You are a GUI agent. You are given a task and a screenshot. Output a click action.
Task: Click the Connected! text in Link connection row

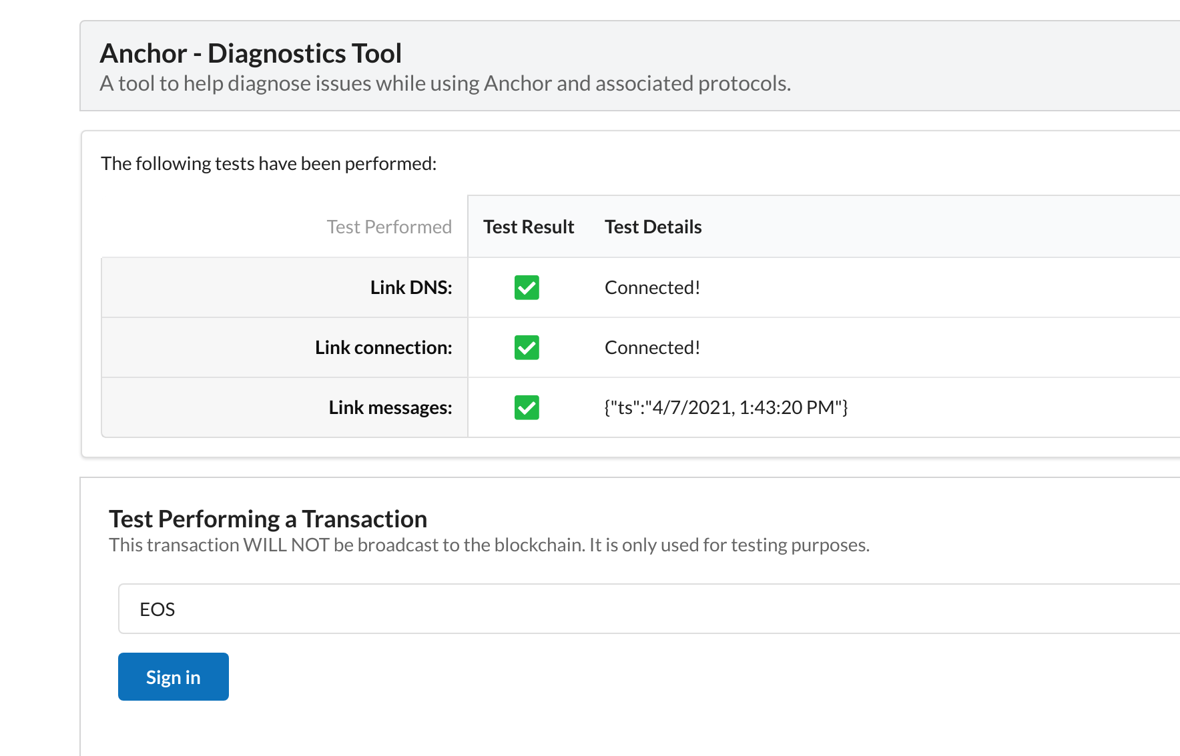(652, 347)
